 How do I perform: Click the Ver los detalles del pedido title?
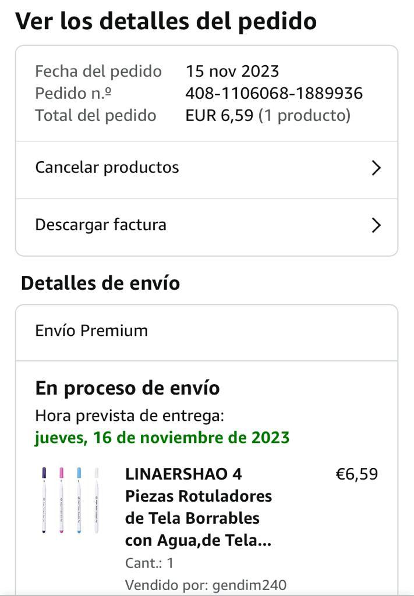[166, 21]
